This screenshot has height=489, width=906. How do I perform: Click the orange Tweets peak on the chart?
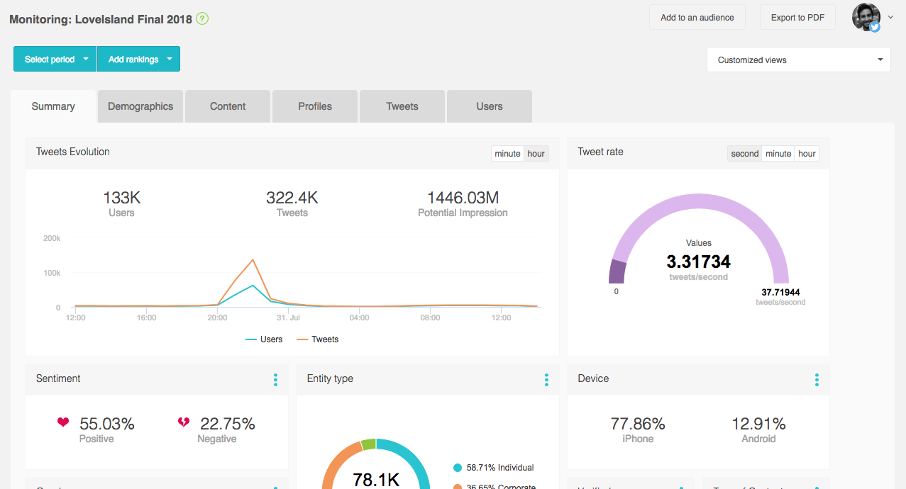pos(253,260)
